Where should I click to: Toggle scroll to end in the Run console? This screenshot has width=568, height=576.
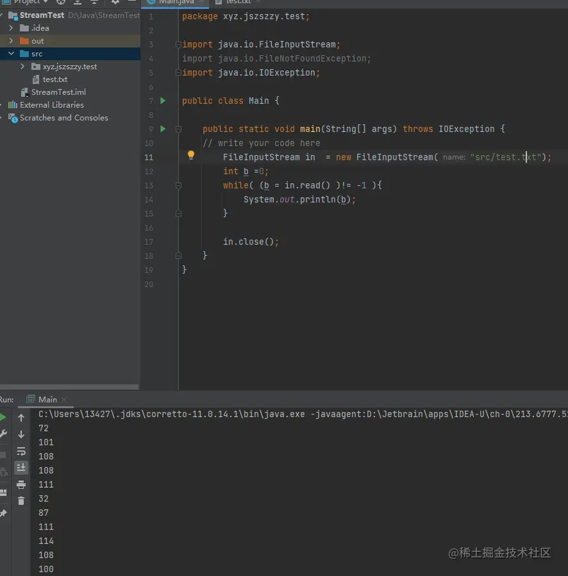tap(21, 468)
